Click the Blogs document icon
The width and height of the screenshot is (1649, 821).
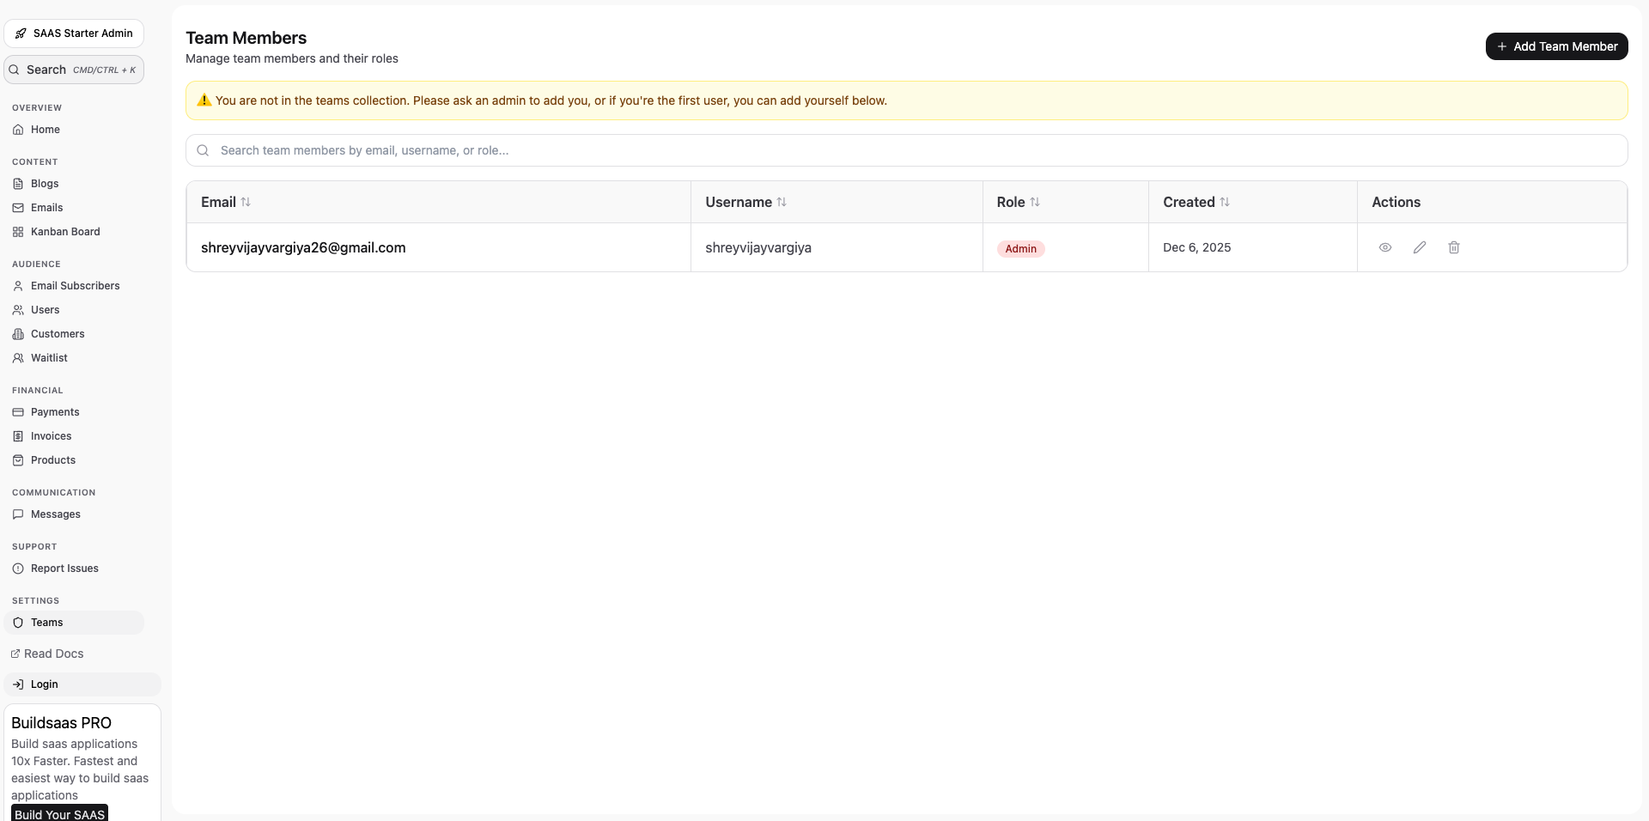click(x=18, y=184)
